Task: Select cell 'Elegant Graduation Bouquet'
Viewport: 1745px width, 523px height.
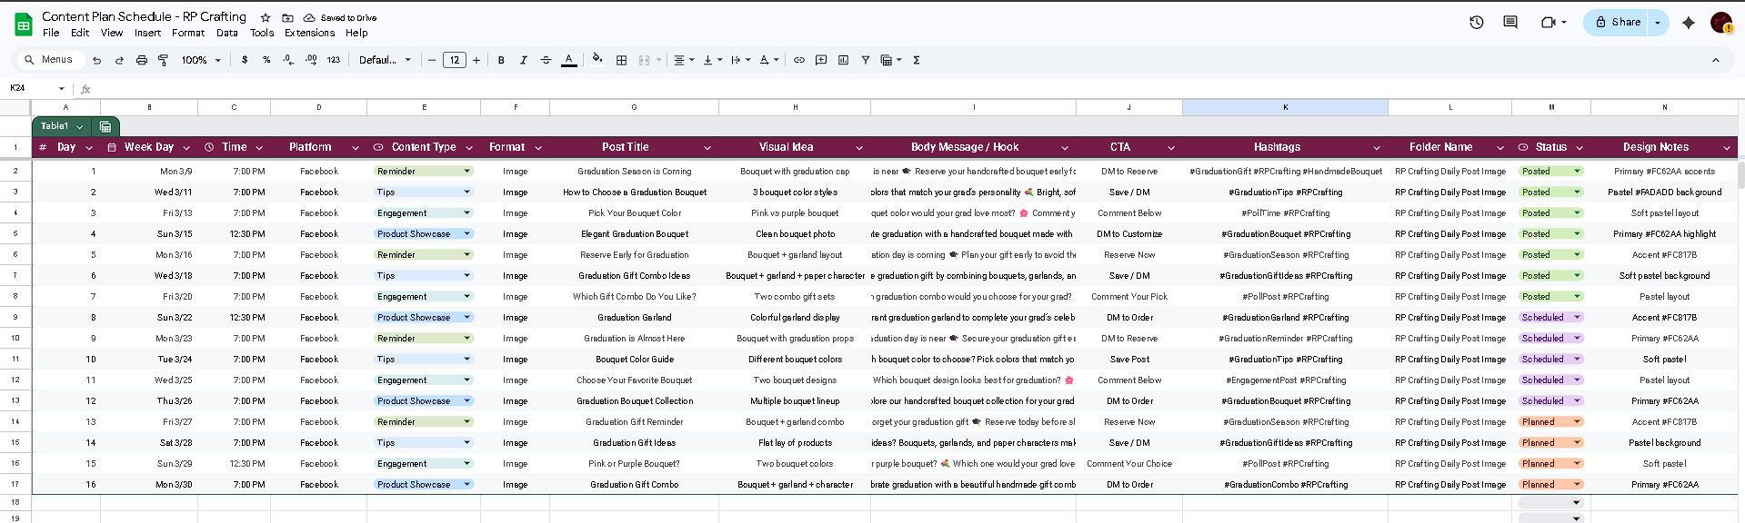Action: point(635,234)
